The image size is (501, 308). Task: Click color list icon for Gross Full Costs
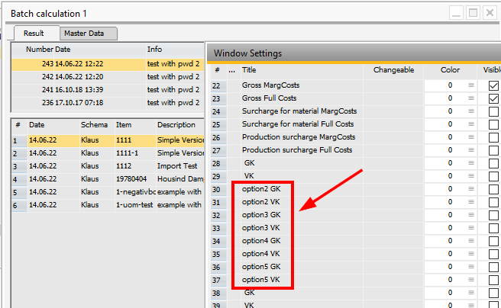(x=471, y=98)
